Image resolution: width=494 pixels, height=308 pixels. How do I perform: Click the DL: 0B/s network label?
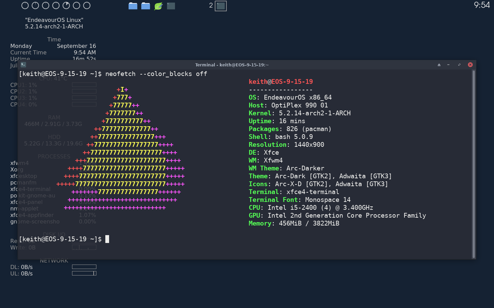tap(21, 267)
